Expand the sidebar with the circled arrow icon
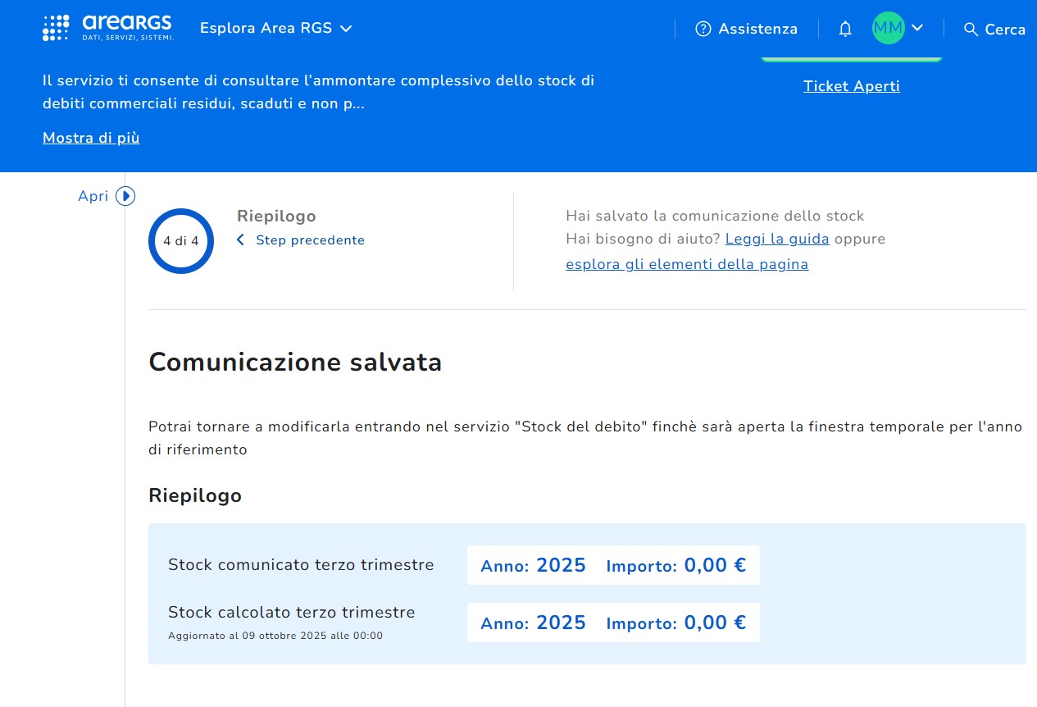 point(125,196)
